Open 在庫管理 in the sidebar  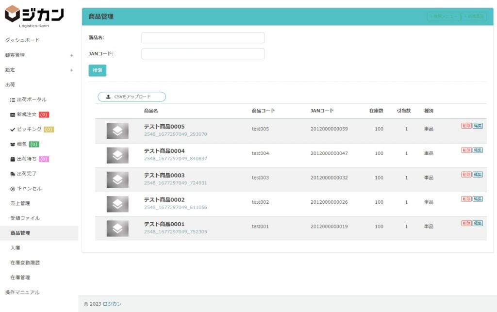click(20, 278)
